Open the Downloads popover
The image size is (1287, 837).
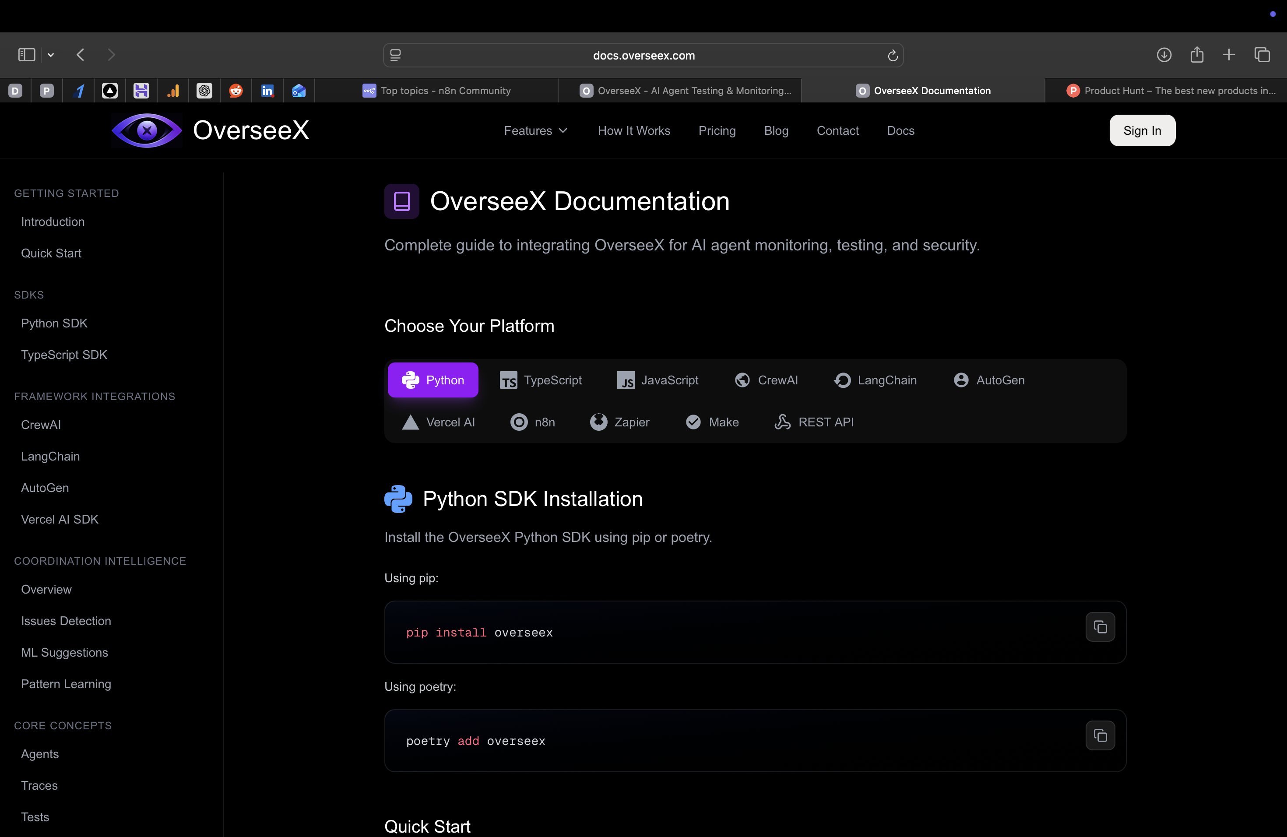click(x=1164, y=55)
